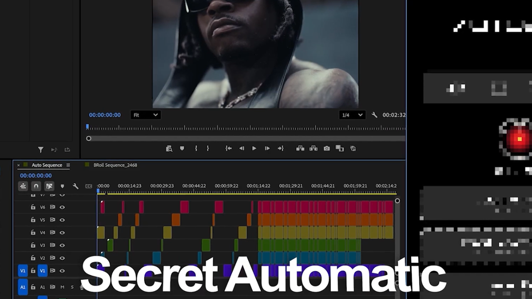Open the timeline caption track CC options
Viewport: 532px width, 299px height.
[x=89, y=186]
